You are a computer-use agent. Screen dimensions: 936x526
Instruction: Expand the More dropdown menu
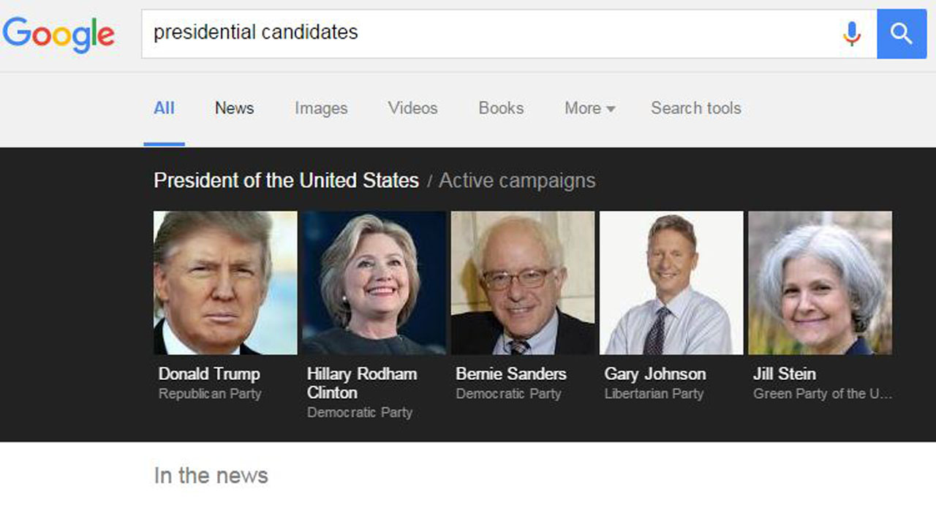[x=589, y=108]
